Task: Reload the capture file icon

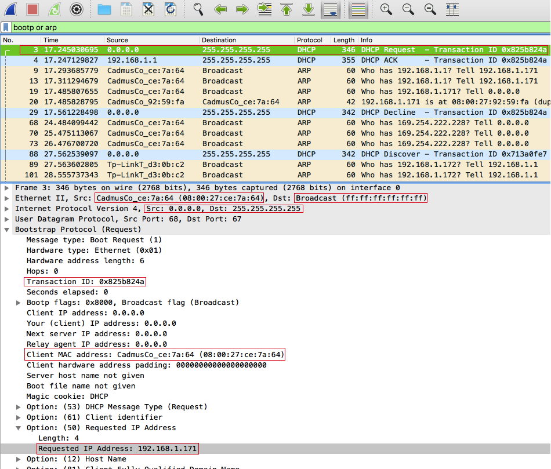Action: 171,9
